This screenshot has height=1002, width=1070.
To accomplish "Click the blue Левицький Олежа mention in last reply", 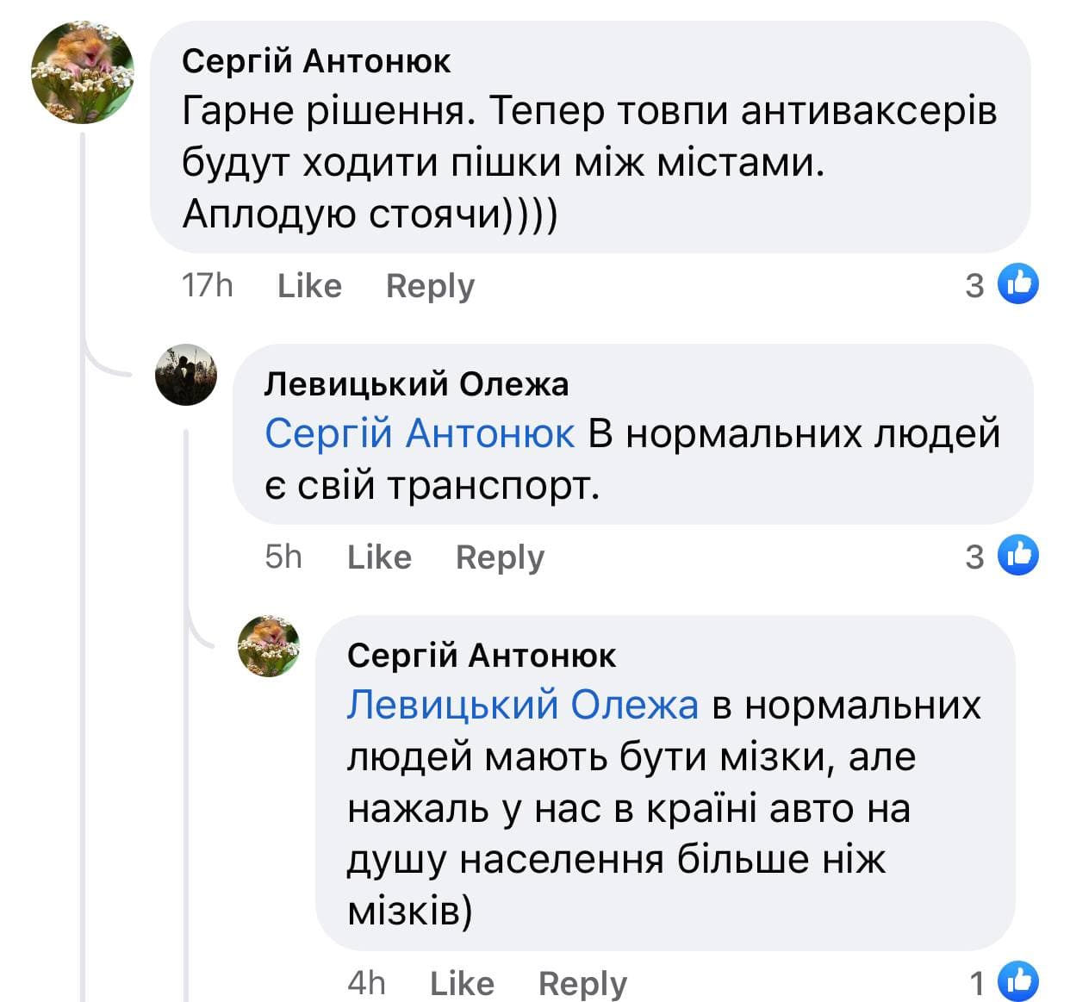I will point(523,705).
